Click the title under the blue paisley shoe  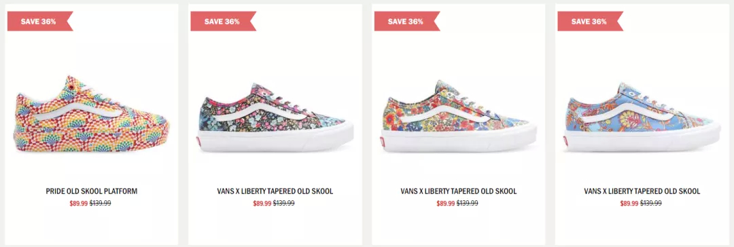click(x=642, y=191)
